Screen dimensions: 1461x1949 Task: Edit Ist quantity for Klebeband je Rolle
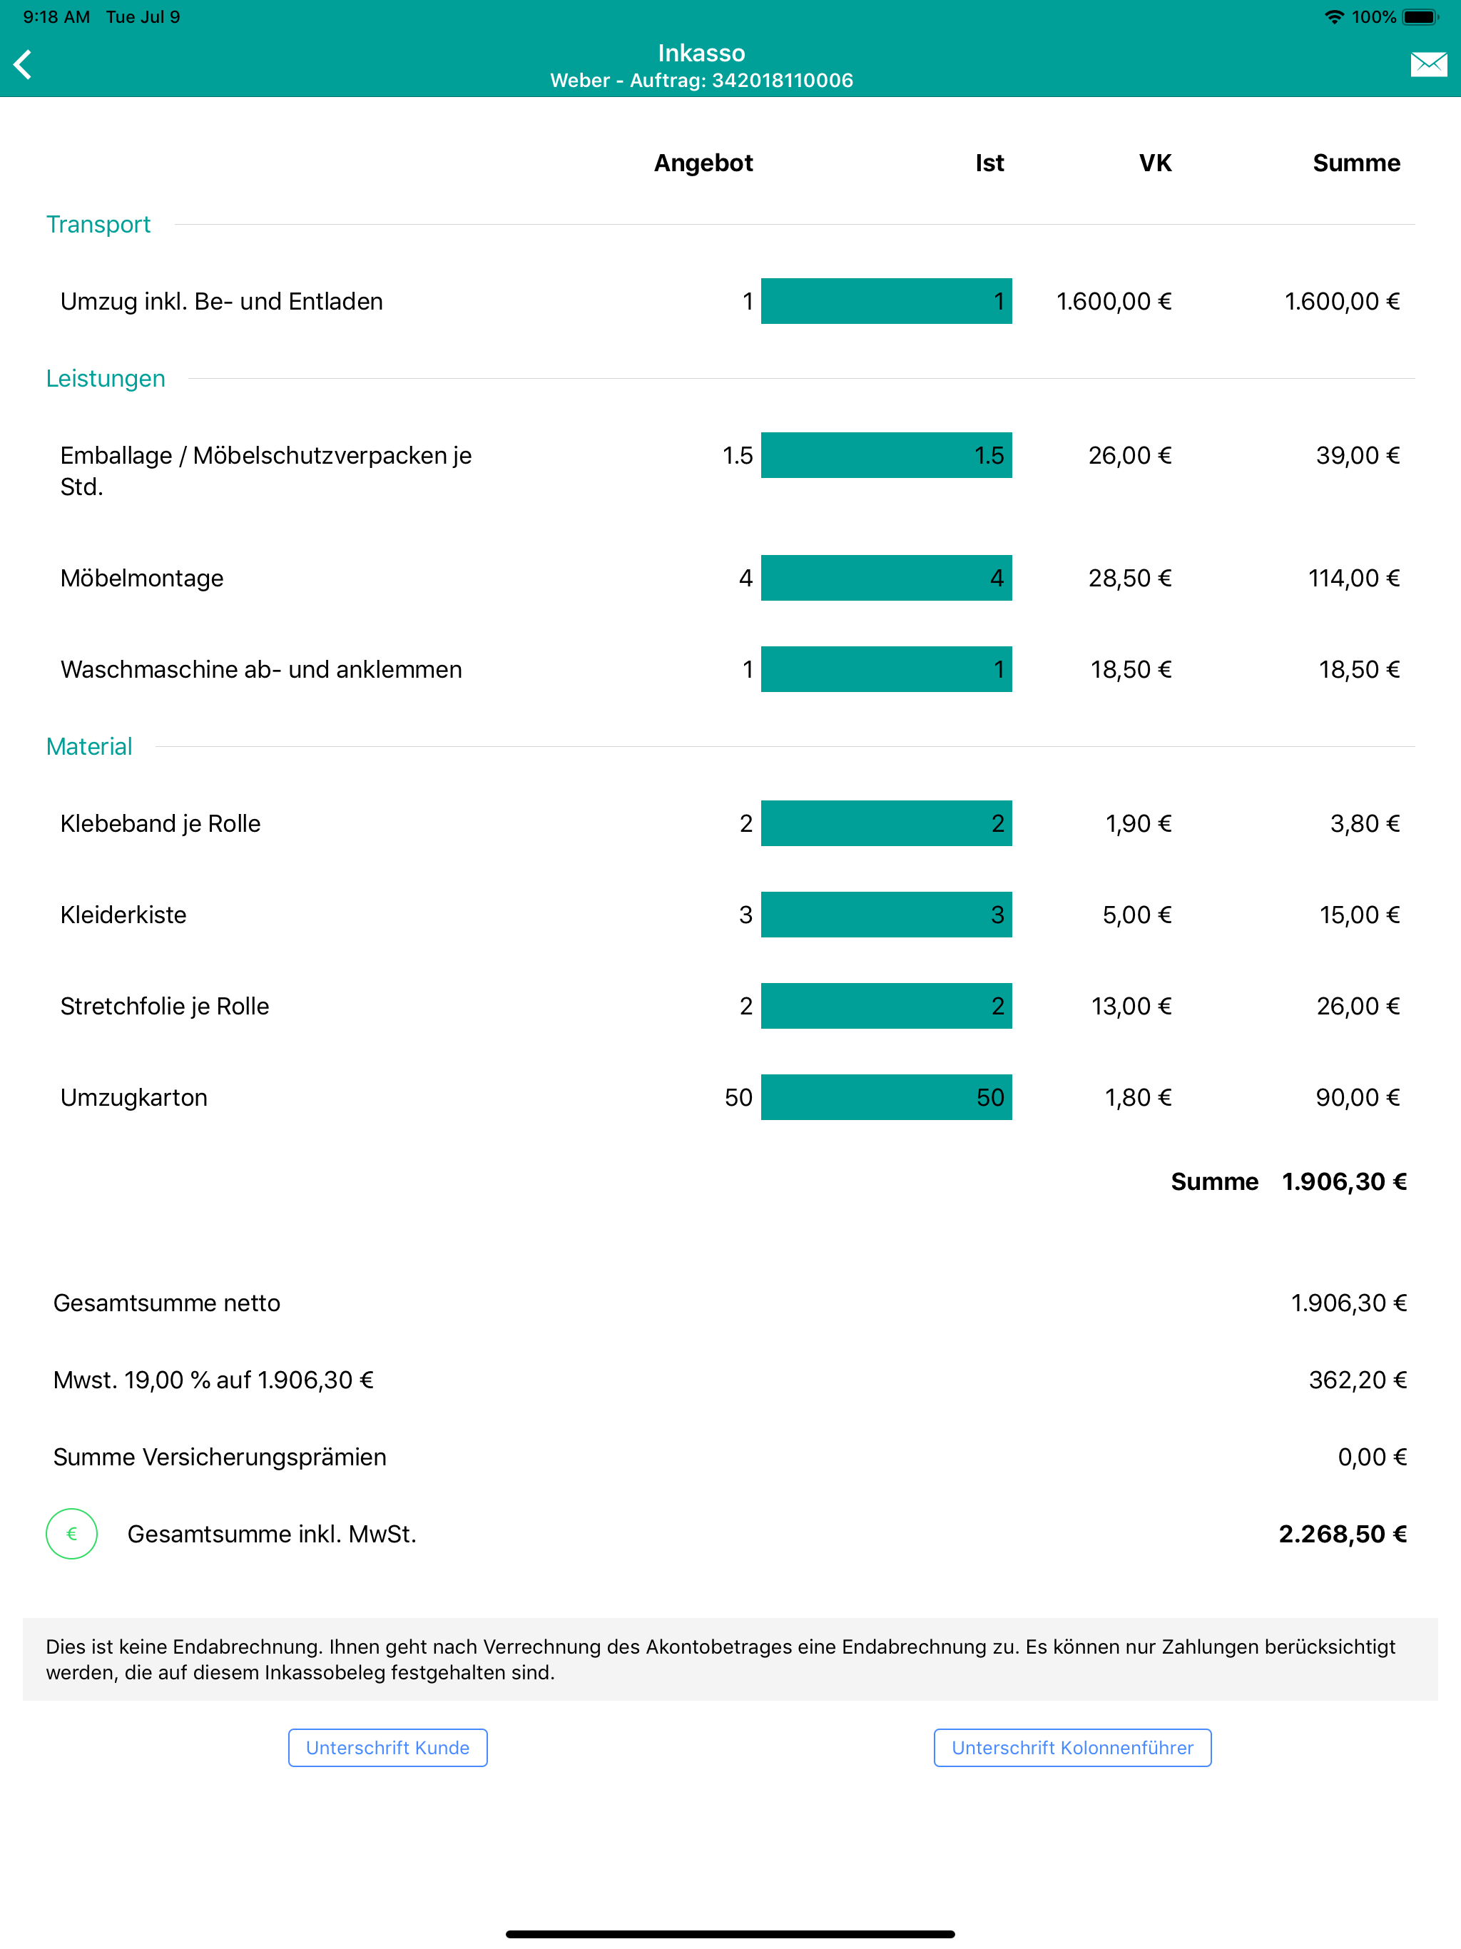click(x=885, y=823)
